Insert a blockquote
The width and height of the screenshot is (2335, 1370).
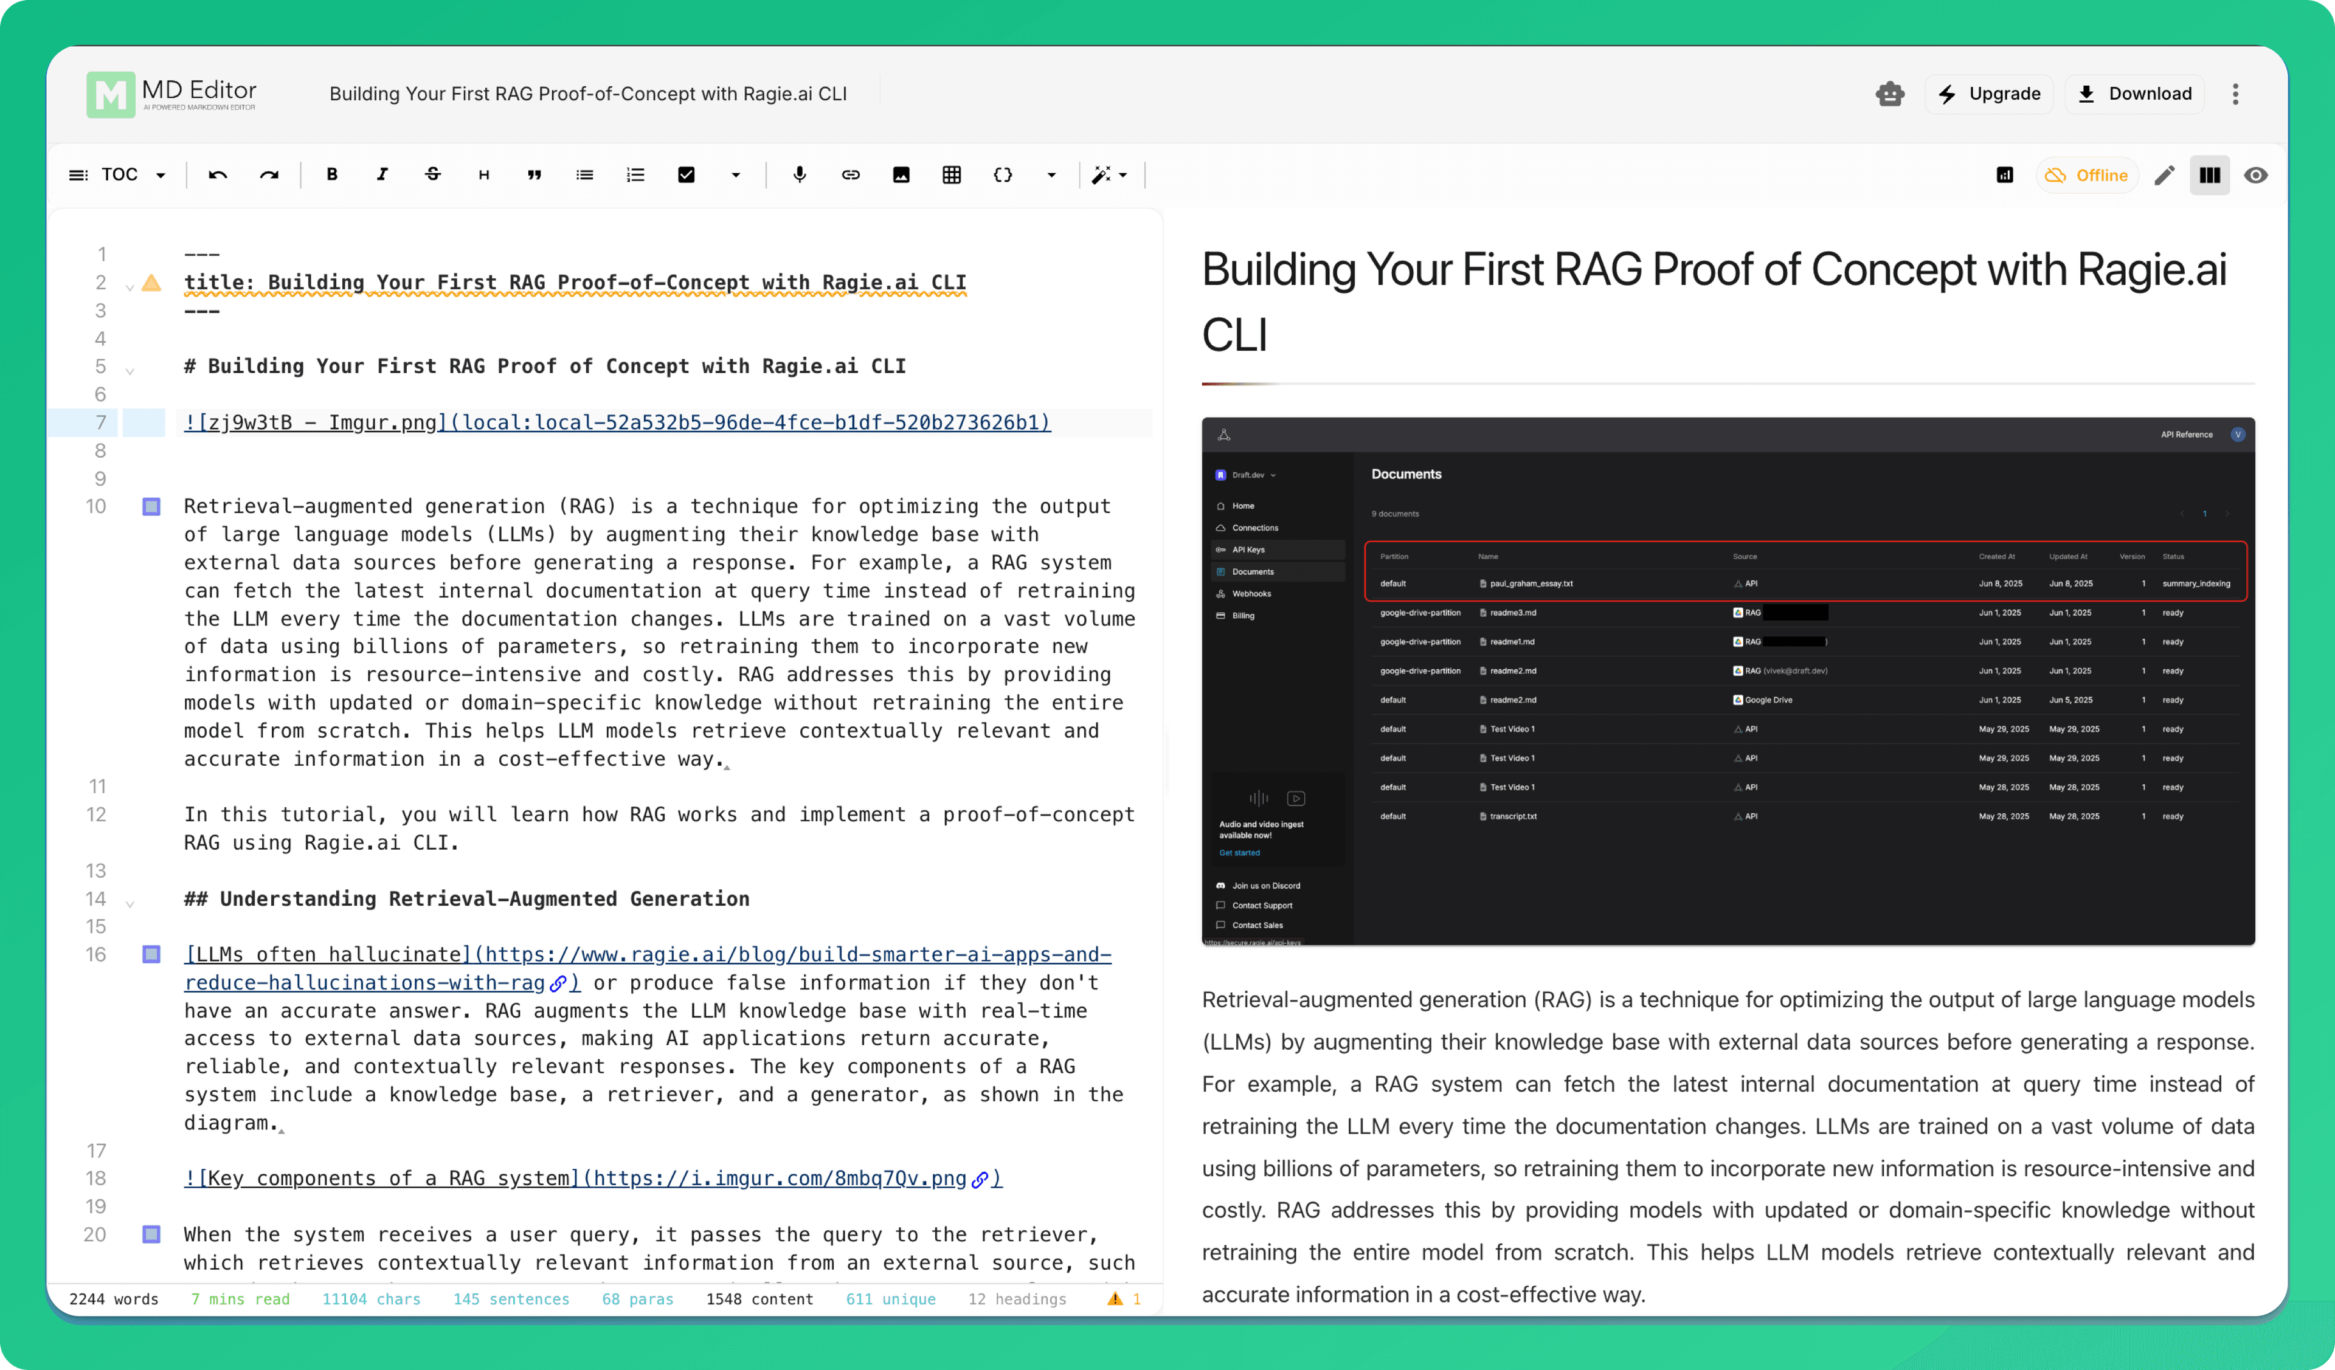click(x=534, y=175)
